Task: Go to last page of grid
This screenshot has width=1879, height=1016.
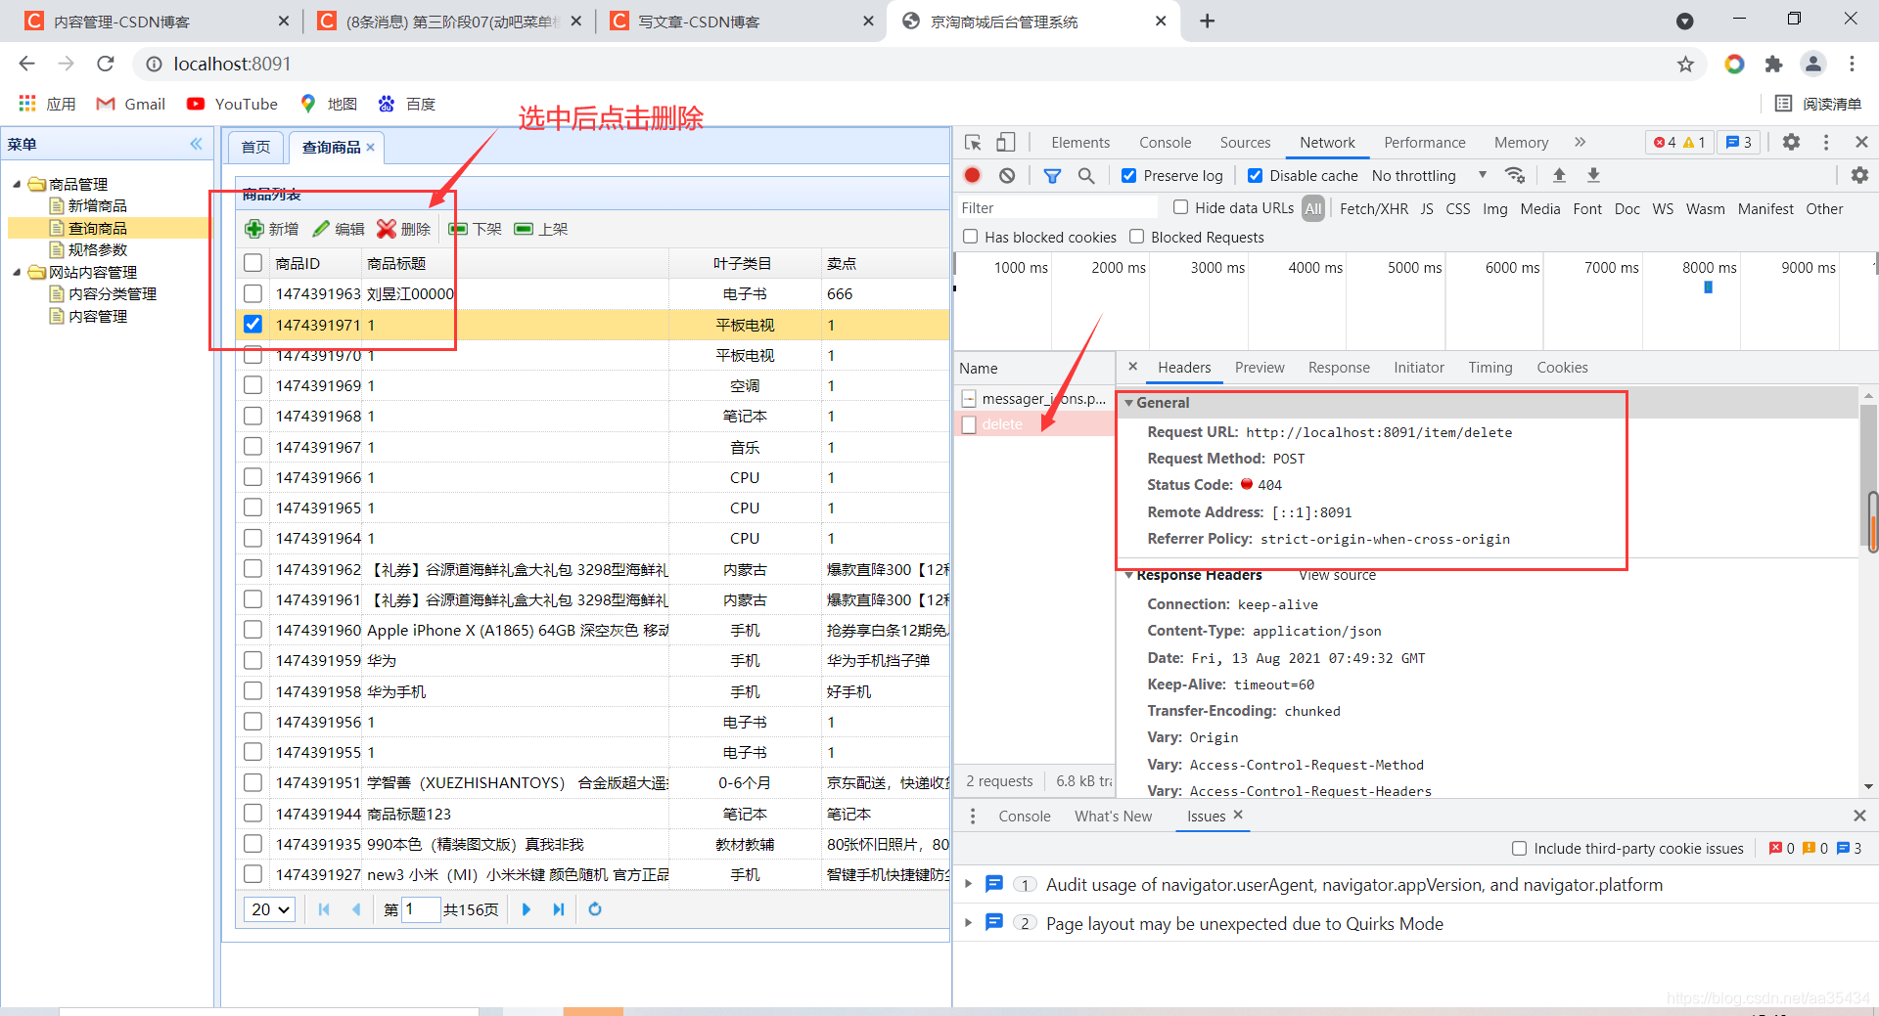Action: tap(559, 909)
